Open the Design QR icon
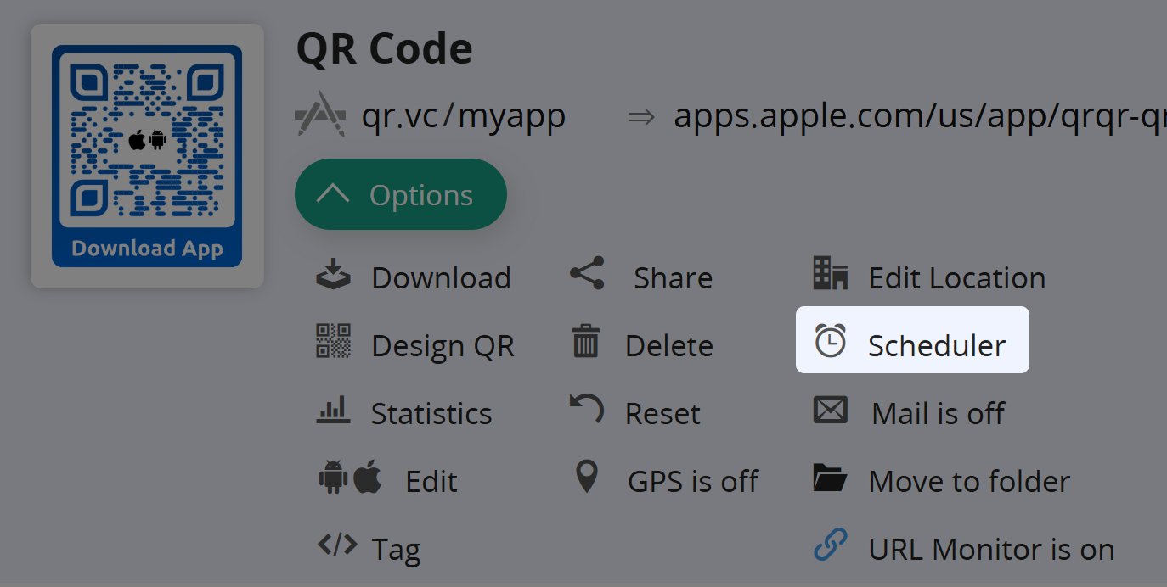The width and height of the screenshot is (1167, 587). pyautogui.click(x=333, y=344)
